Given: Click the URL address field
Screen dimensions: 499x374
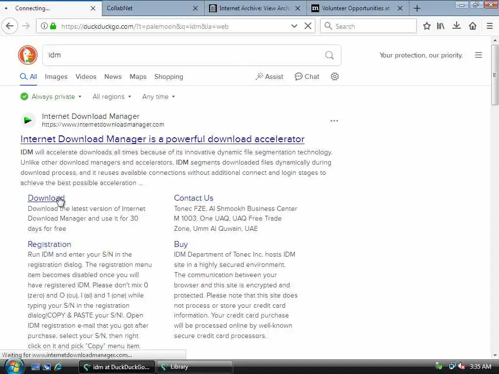Looking at the screenshot, I should (174, 26).
